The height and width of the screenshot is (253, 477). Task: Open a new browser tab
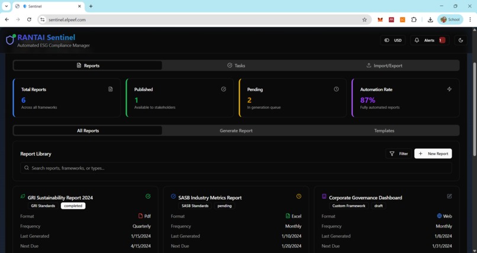[91, 6]
